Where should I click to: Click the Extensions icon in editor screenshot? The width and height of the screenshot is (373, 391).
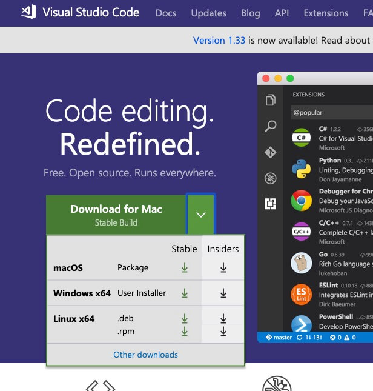[x=271, y=204]
